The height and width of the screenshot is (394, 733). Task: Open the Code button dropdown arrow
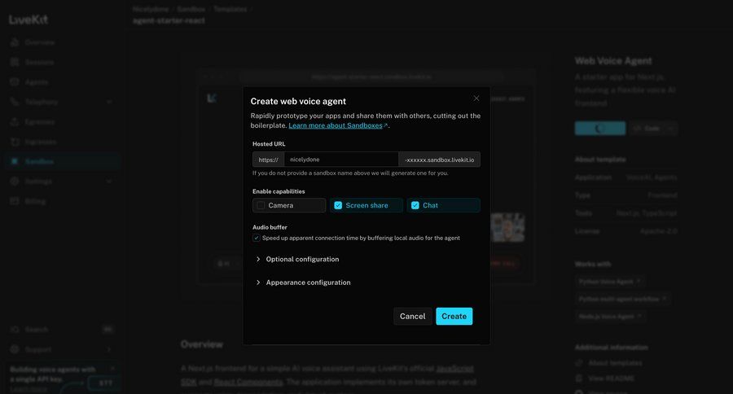(x=671, y=128)
